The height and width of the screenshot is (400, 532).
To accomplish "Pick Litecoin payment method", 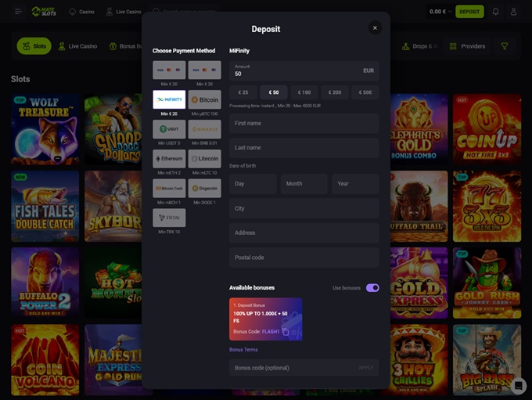I will coord(204,159).
